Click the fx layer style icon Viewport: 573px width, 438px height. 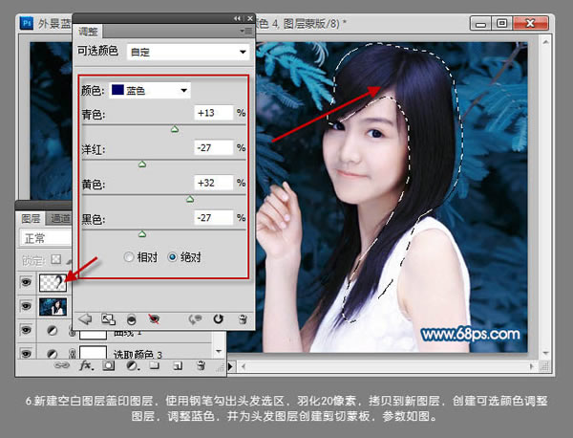(x=85, y=365)
